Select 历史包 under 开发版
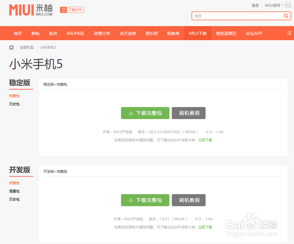The image size is (294, 244). [14, 199]
